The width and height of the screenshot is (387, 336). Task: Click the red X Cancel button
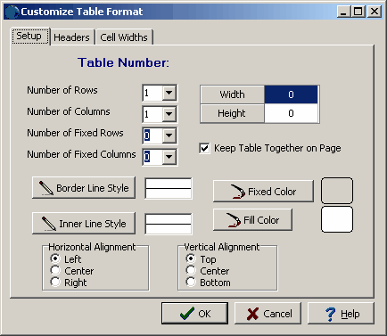pyautogui.click(x=268, y=314)
